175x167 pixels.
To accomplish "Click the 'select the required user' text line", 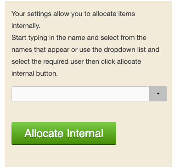I will [x=76, y=61].
